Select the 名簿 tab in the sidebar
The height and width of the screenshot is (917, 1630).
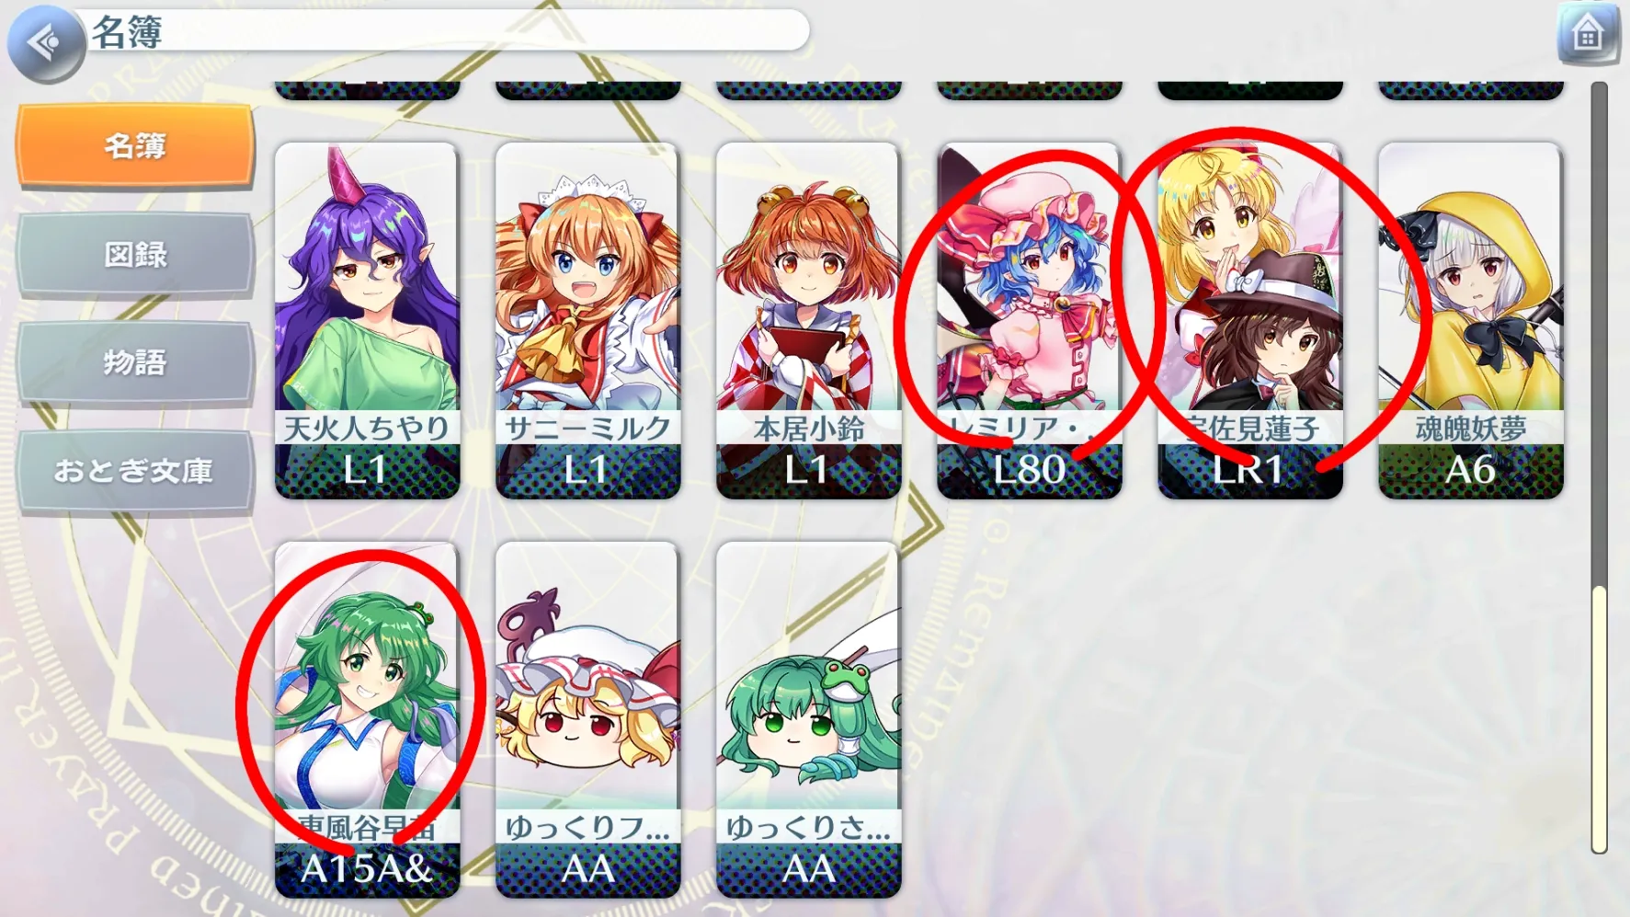(135, 145)
